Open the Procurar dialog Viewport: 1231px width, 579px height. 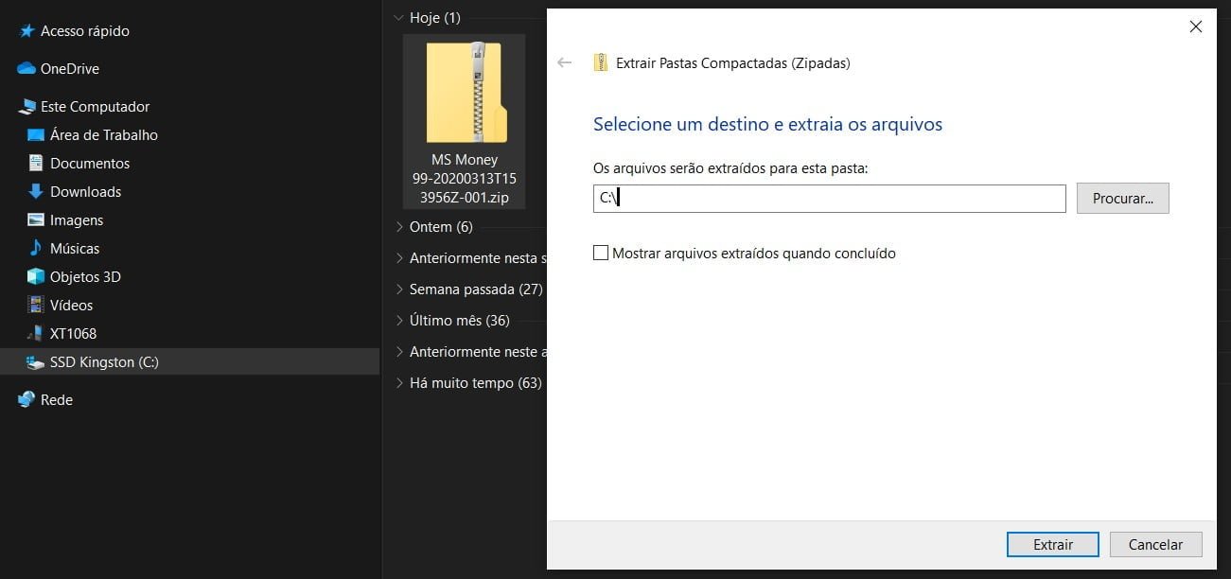(1122, 198)
